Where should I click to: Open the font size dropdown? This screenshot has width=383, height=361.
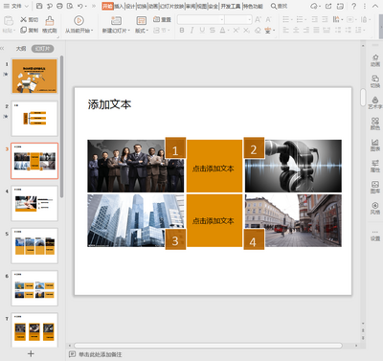(250, 20)
